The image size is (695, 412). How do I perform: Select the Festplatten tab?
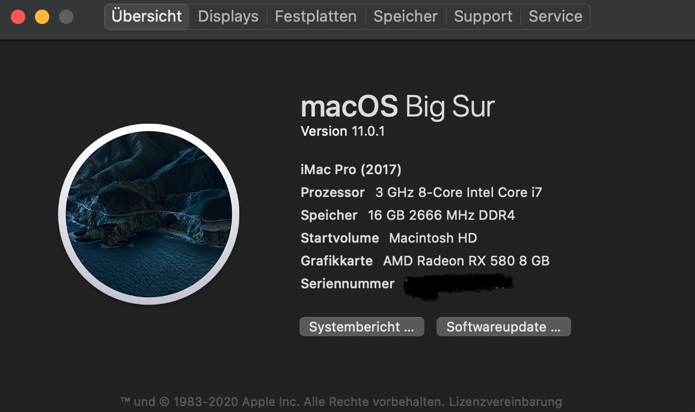tap(316, 17)
